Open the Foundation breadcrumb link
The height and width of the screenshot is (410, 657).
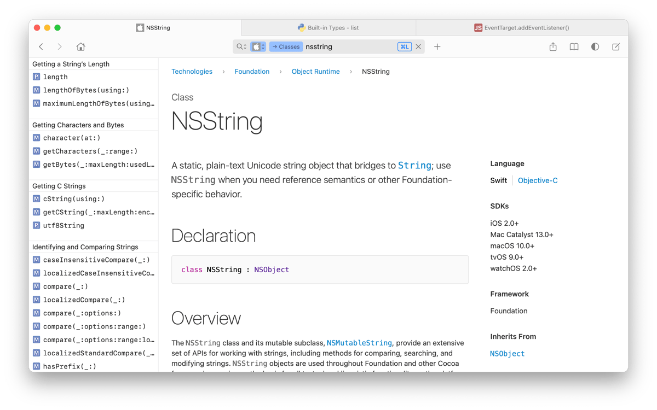[252, 72]
